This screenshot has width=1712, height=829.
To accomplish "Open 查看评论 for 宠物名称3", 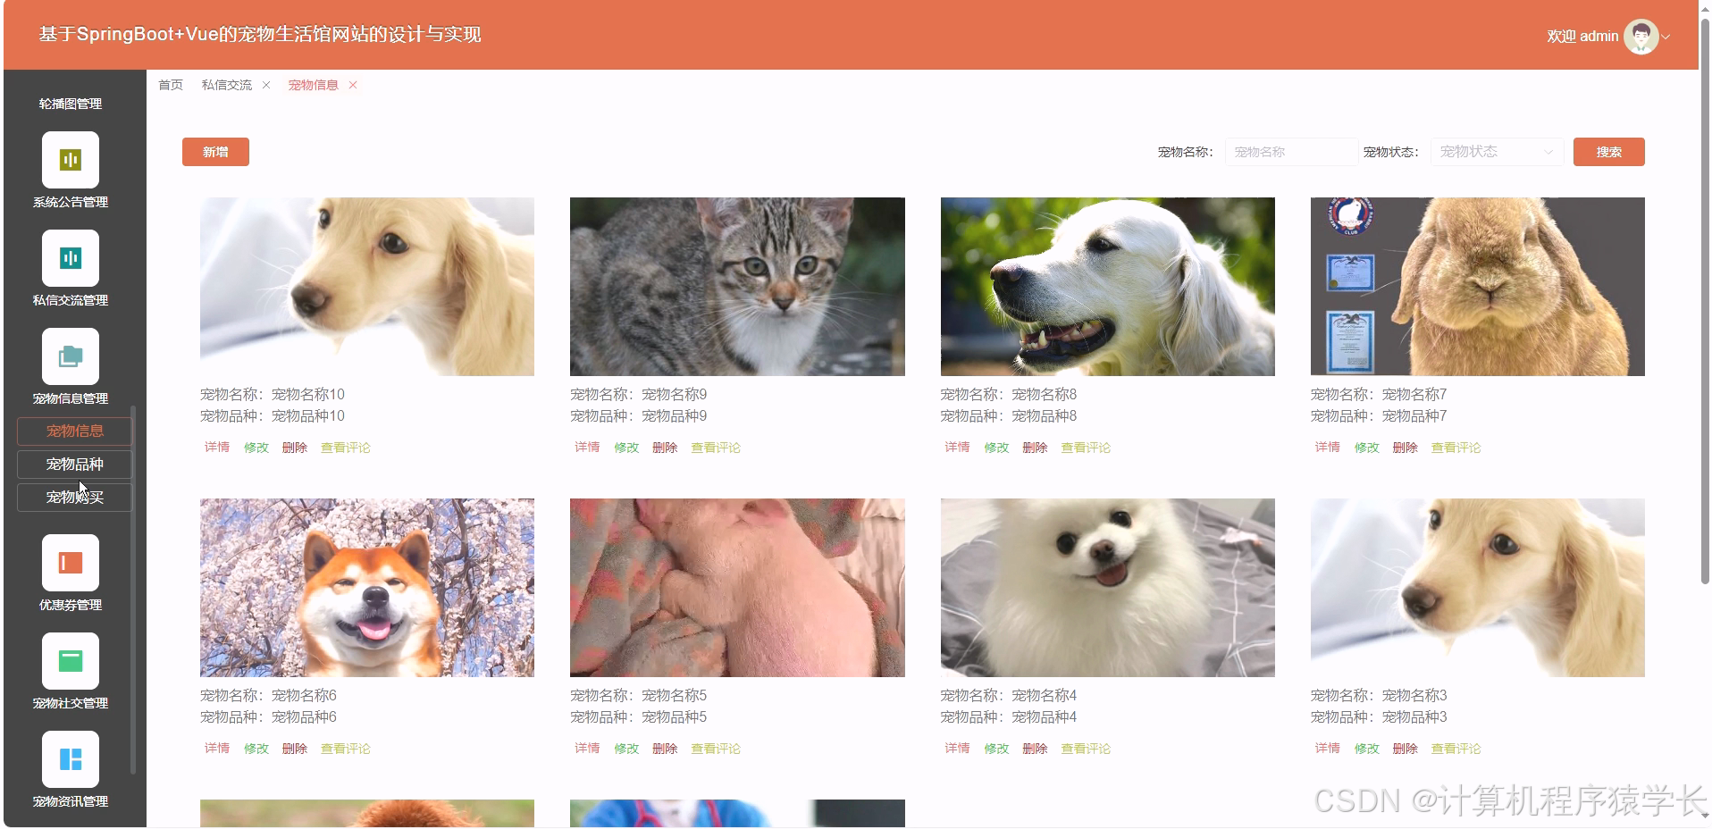I will 1456,749.
